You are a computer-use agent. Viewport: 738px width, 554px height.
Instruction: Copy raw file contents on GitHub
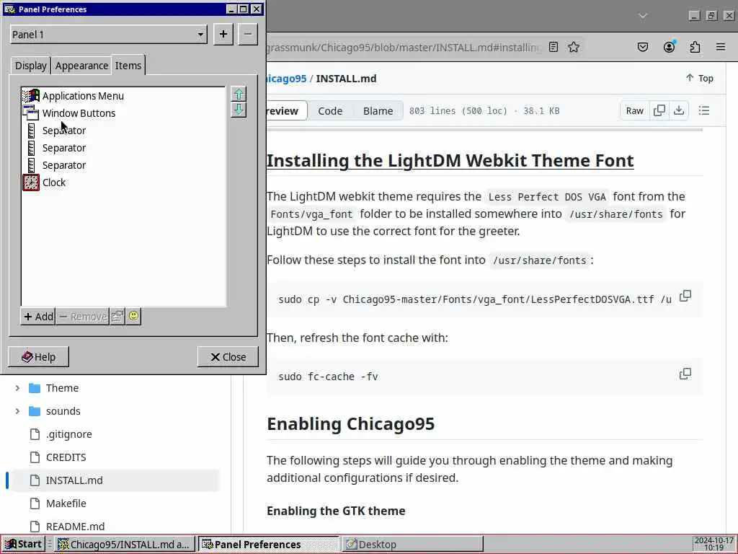(659, 110)
